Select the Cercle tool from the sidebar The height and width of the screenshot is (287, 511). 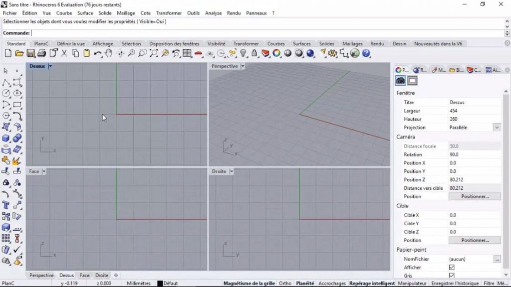pos(5,93)
